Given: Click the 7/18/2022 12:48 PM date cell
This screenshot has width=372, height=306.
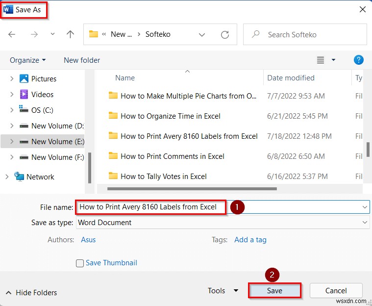Looking at the screenshot, I should (299, 136).
